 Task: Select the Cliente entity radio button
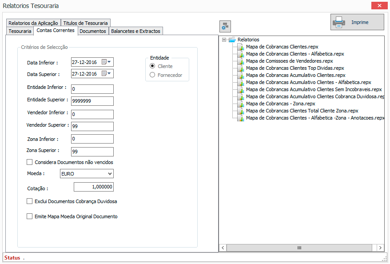(x=152, y=66)
